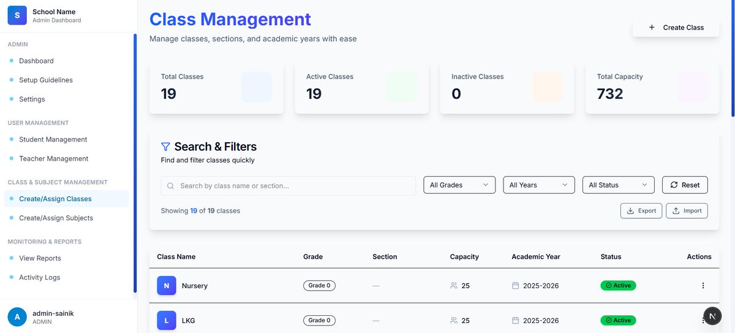Image resolution: width=735 pixels, height=333 pixels.
Task: Click the calendar icon in the LKG row
Action: click(516, 321)
